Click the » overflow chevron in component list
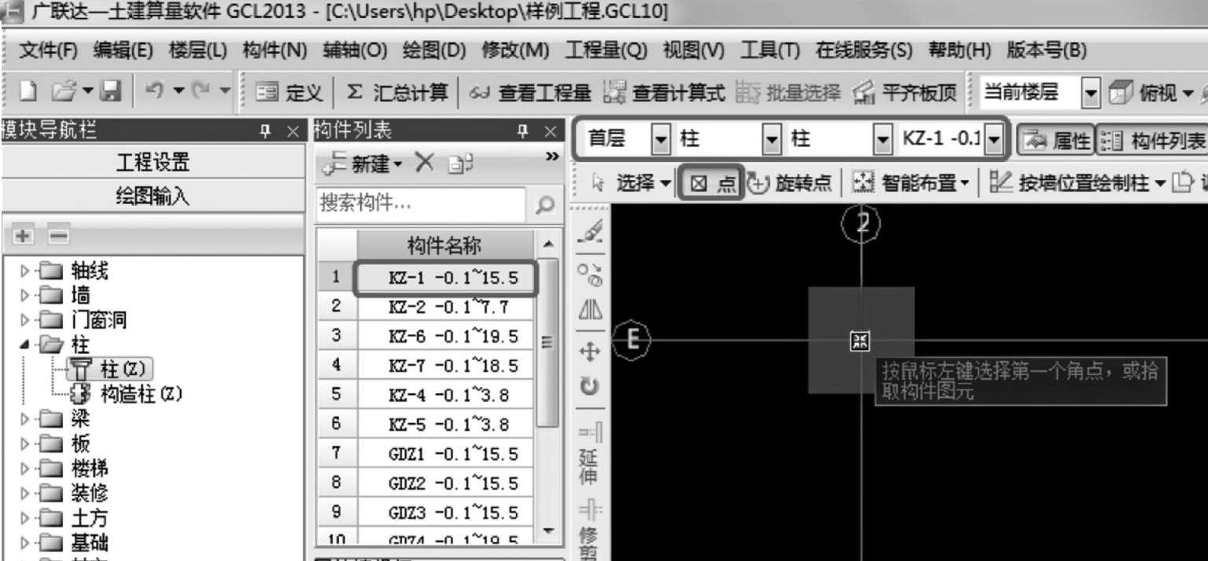This screenshot has height=561, width=1208. click(x=552, y=157)
